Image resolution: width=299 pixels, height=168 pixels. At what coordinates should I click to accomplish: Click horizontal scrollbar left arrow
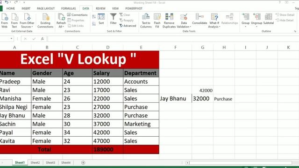click(x=188, y=163)
